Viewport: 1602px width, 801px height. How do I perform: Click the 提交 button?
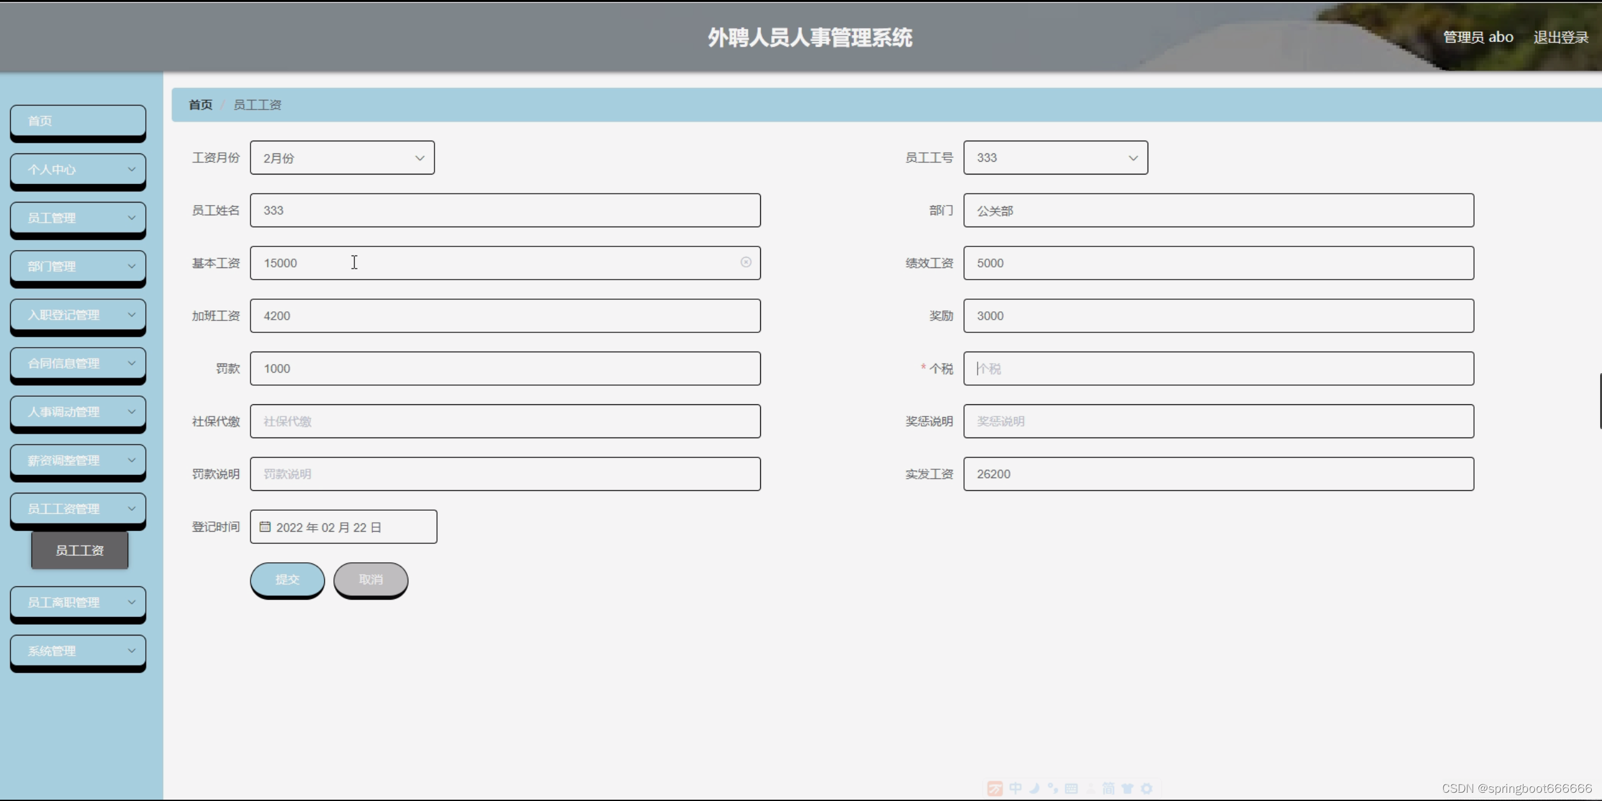click(x=287, y=579)
